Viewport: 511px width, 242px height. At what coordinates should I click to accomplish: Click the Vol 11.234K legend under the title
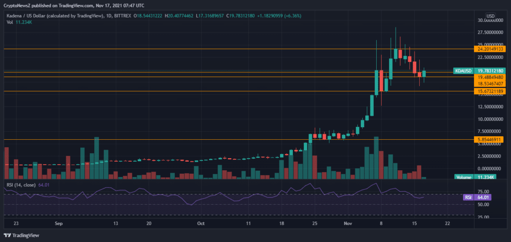[19, 22]
